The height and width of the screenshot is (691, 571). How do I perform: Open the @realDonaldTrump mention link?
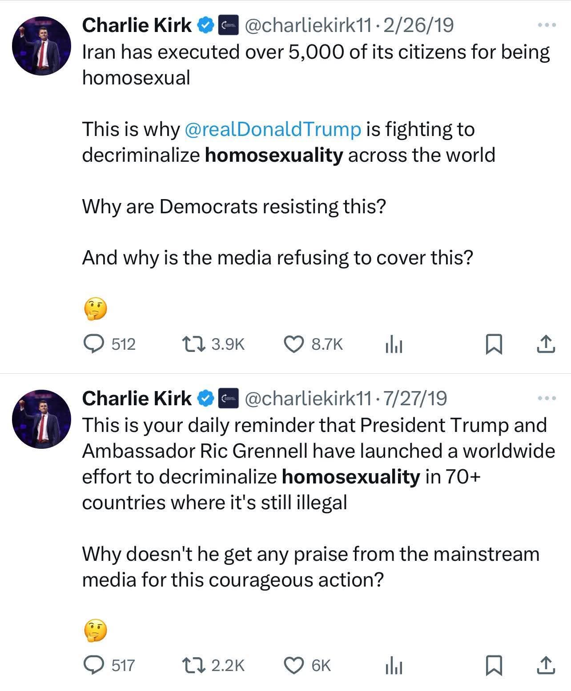[272, 129]
